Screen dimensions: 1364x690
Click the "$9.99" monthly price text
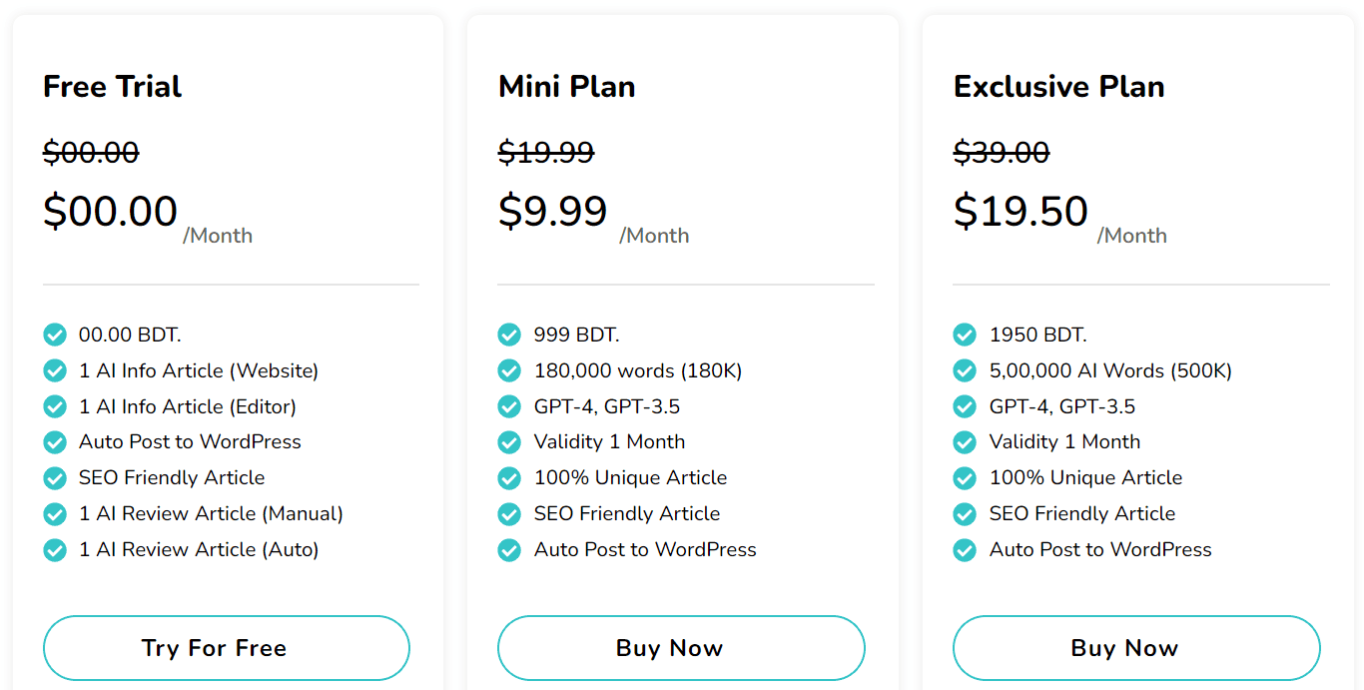pos(553,210)
